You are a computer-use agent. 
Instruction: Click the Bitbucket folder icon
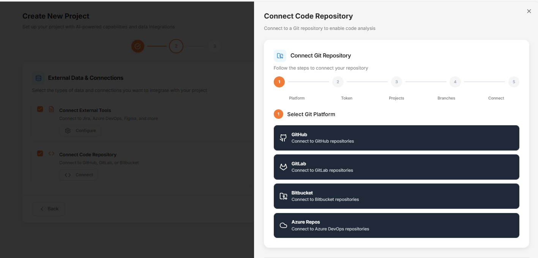[283, 196]
